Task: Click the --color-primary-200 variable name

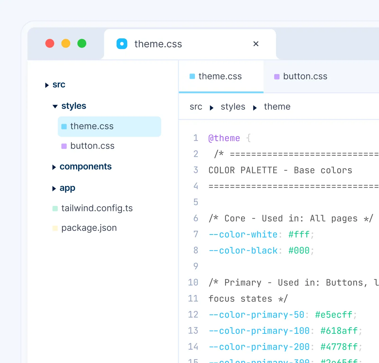Action: pos(259,347)
